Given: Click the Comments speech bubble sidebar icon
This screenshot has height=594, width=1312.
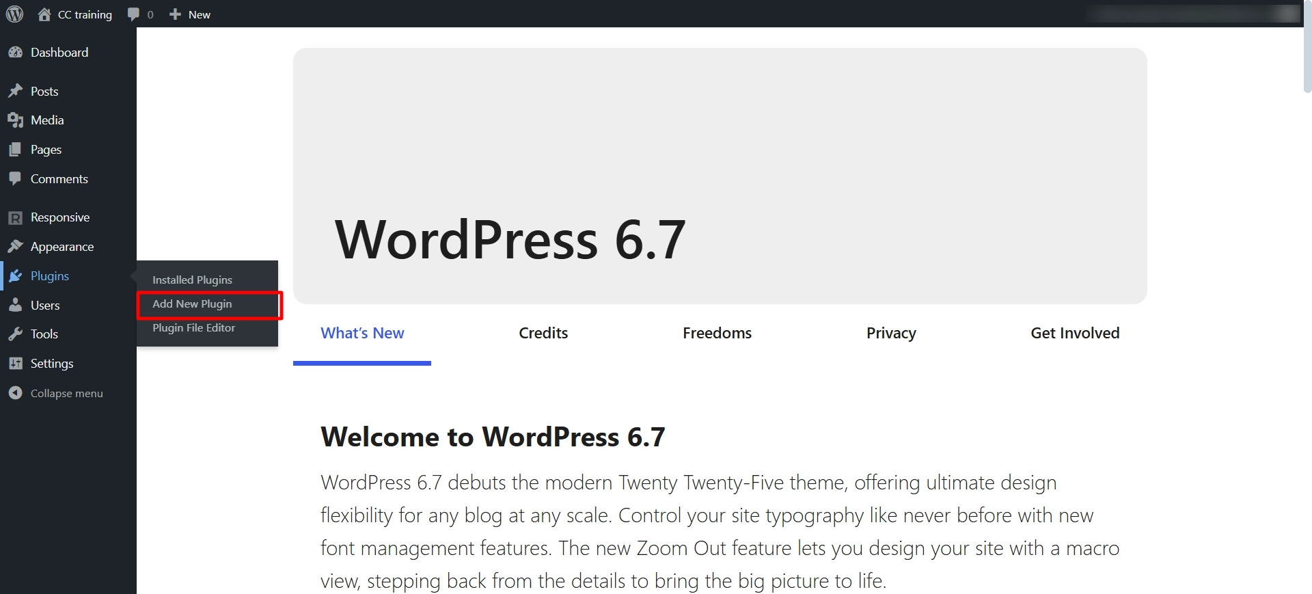Looking at the screenshot, I should tap(15, 178).
